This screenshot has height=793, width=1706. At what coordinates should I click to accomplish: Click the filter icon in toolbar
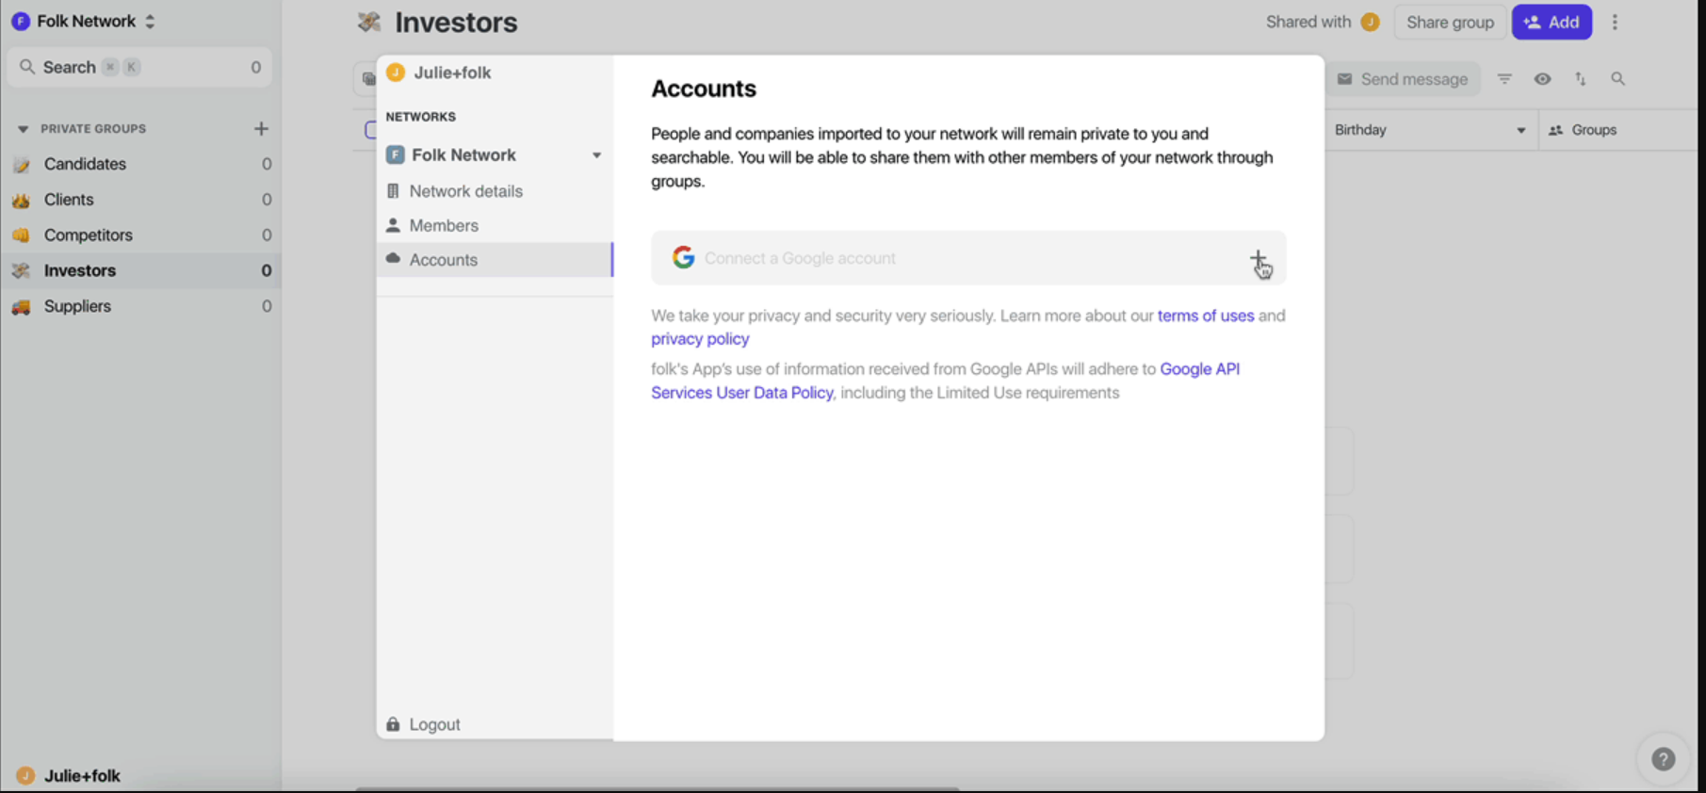tap(1504, 79)
